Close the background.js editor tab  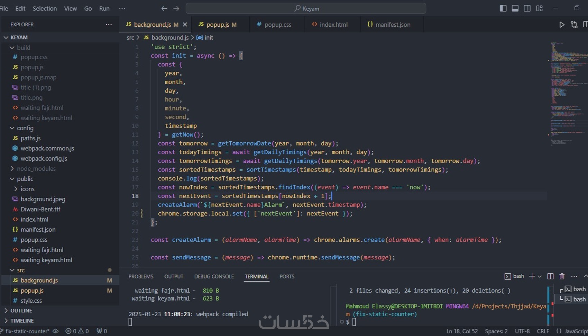[185, 25]
